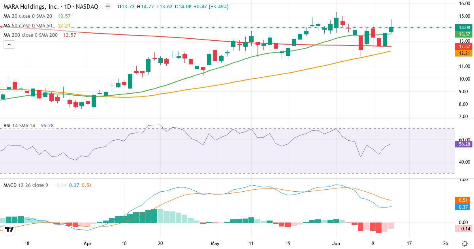Click the RSI 60.00 axis label
Image resolution: width=474 pixels, height=249 pixels.
465,140
